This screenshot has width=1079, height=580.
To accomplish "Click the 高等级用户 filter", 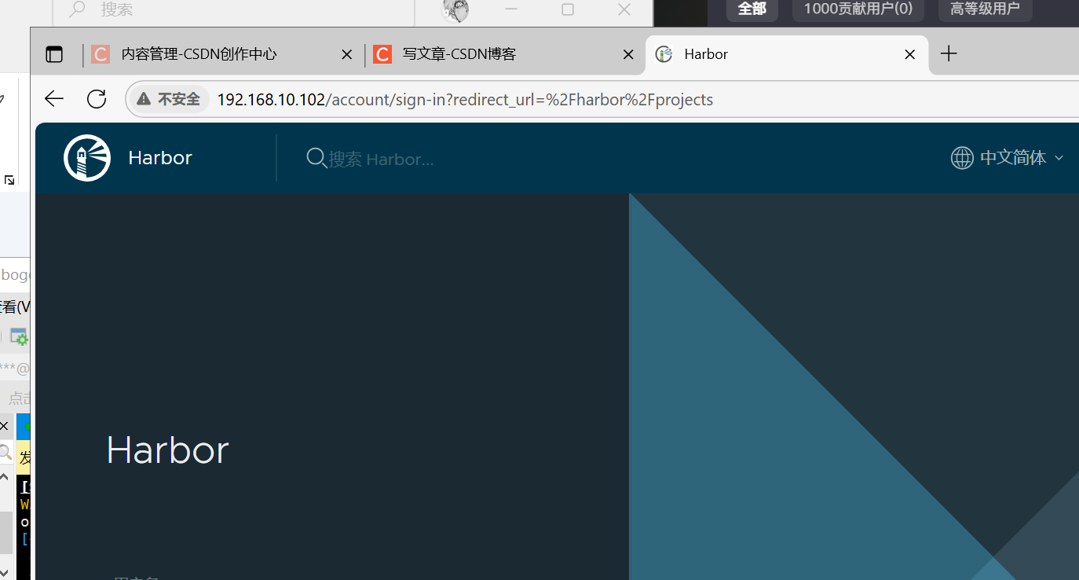I will click(985, 9).
